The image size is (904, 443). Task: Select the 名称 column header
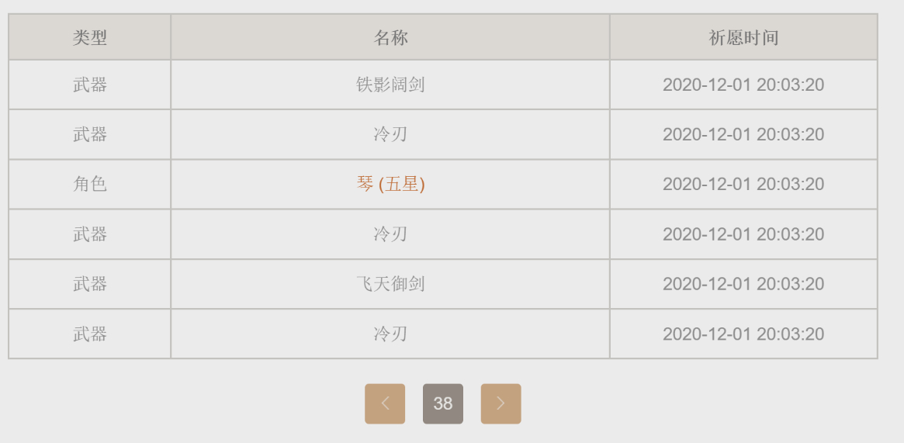pos(390,38)
